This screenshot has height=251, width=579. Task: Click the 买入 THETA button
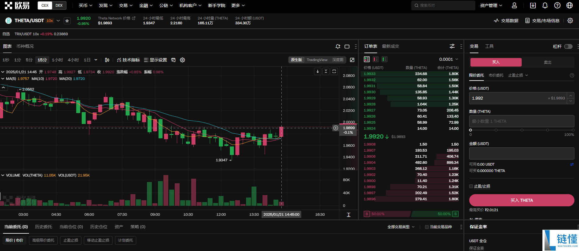[x=522, y=200]
